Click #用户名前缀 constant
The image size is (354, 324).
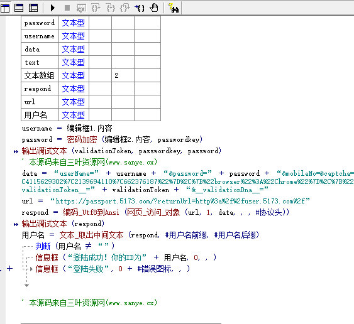tap(186, 235)
